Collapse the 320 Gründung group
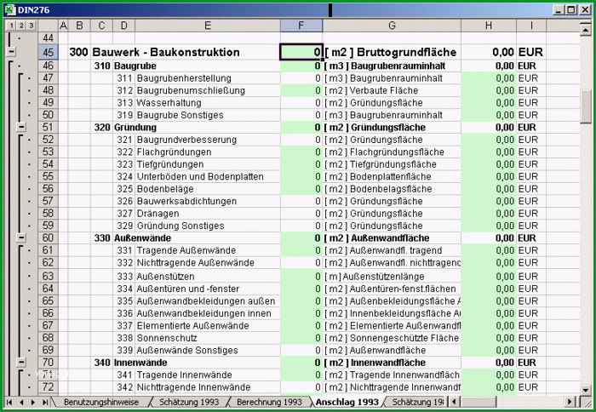This screenshot has width=596, height=412. pyautogui.click(x=21, y=127)
